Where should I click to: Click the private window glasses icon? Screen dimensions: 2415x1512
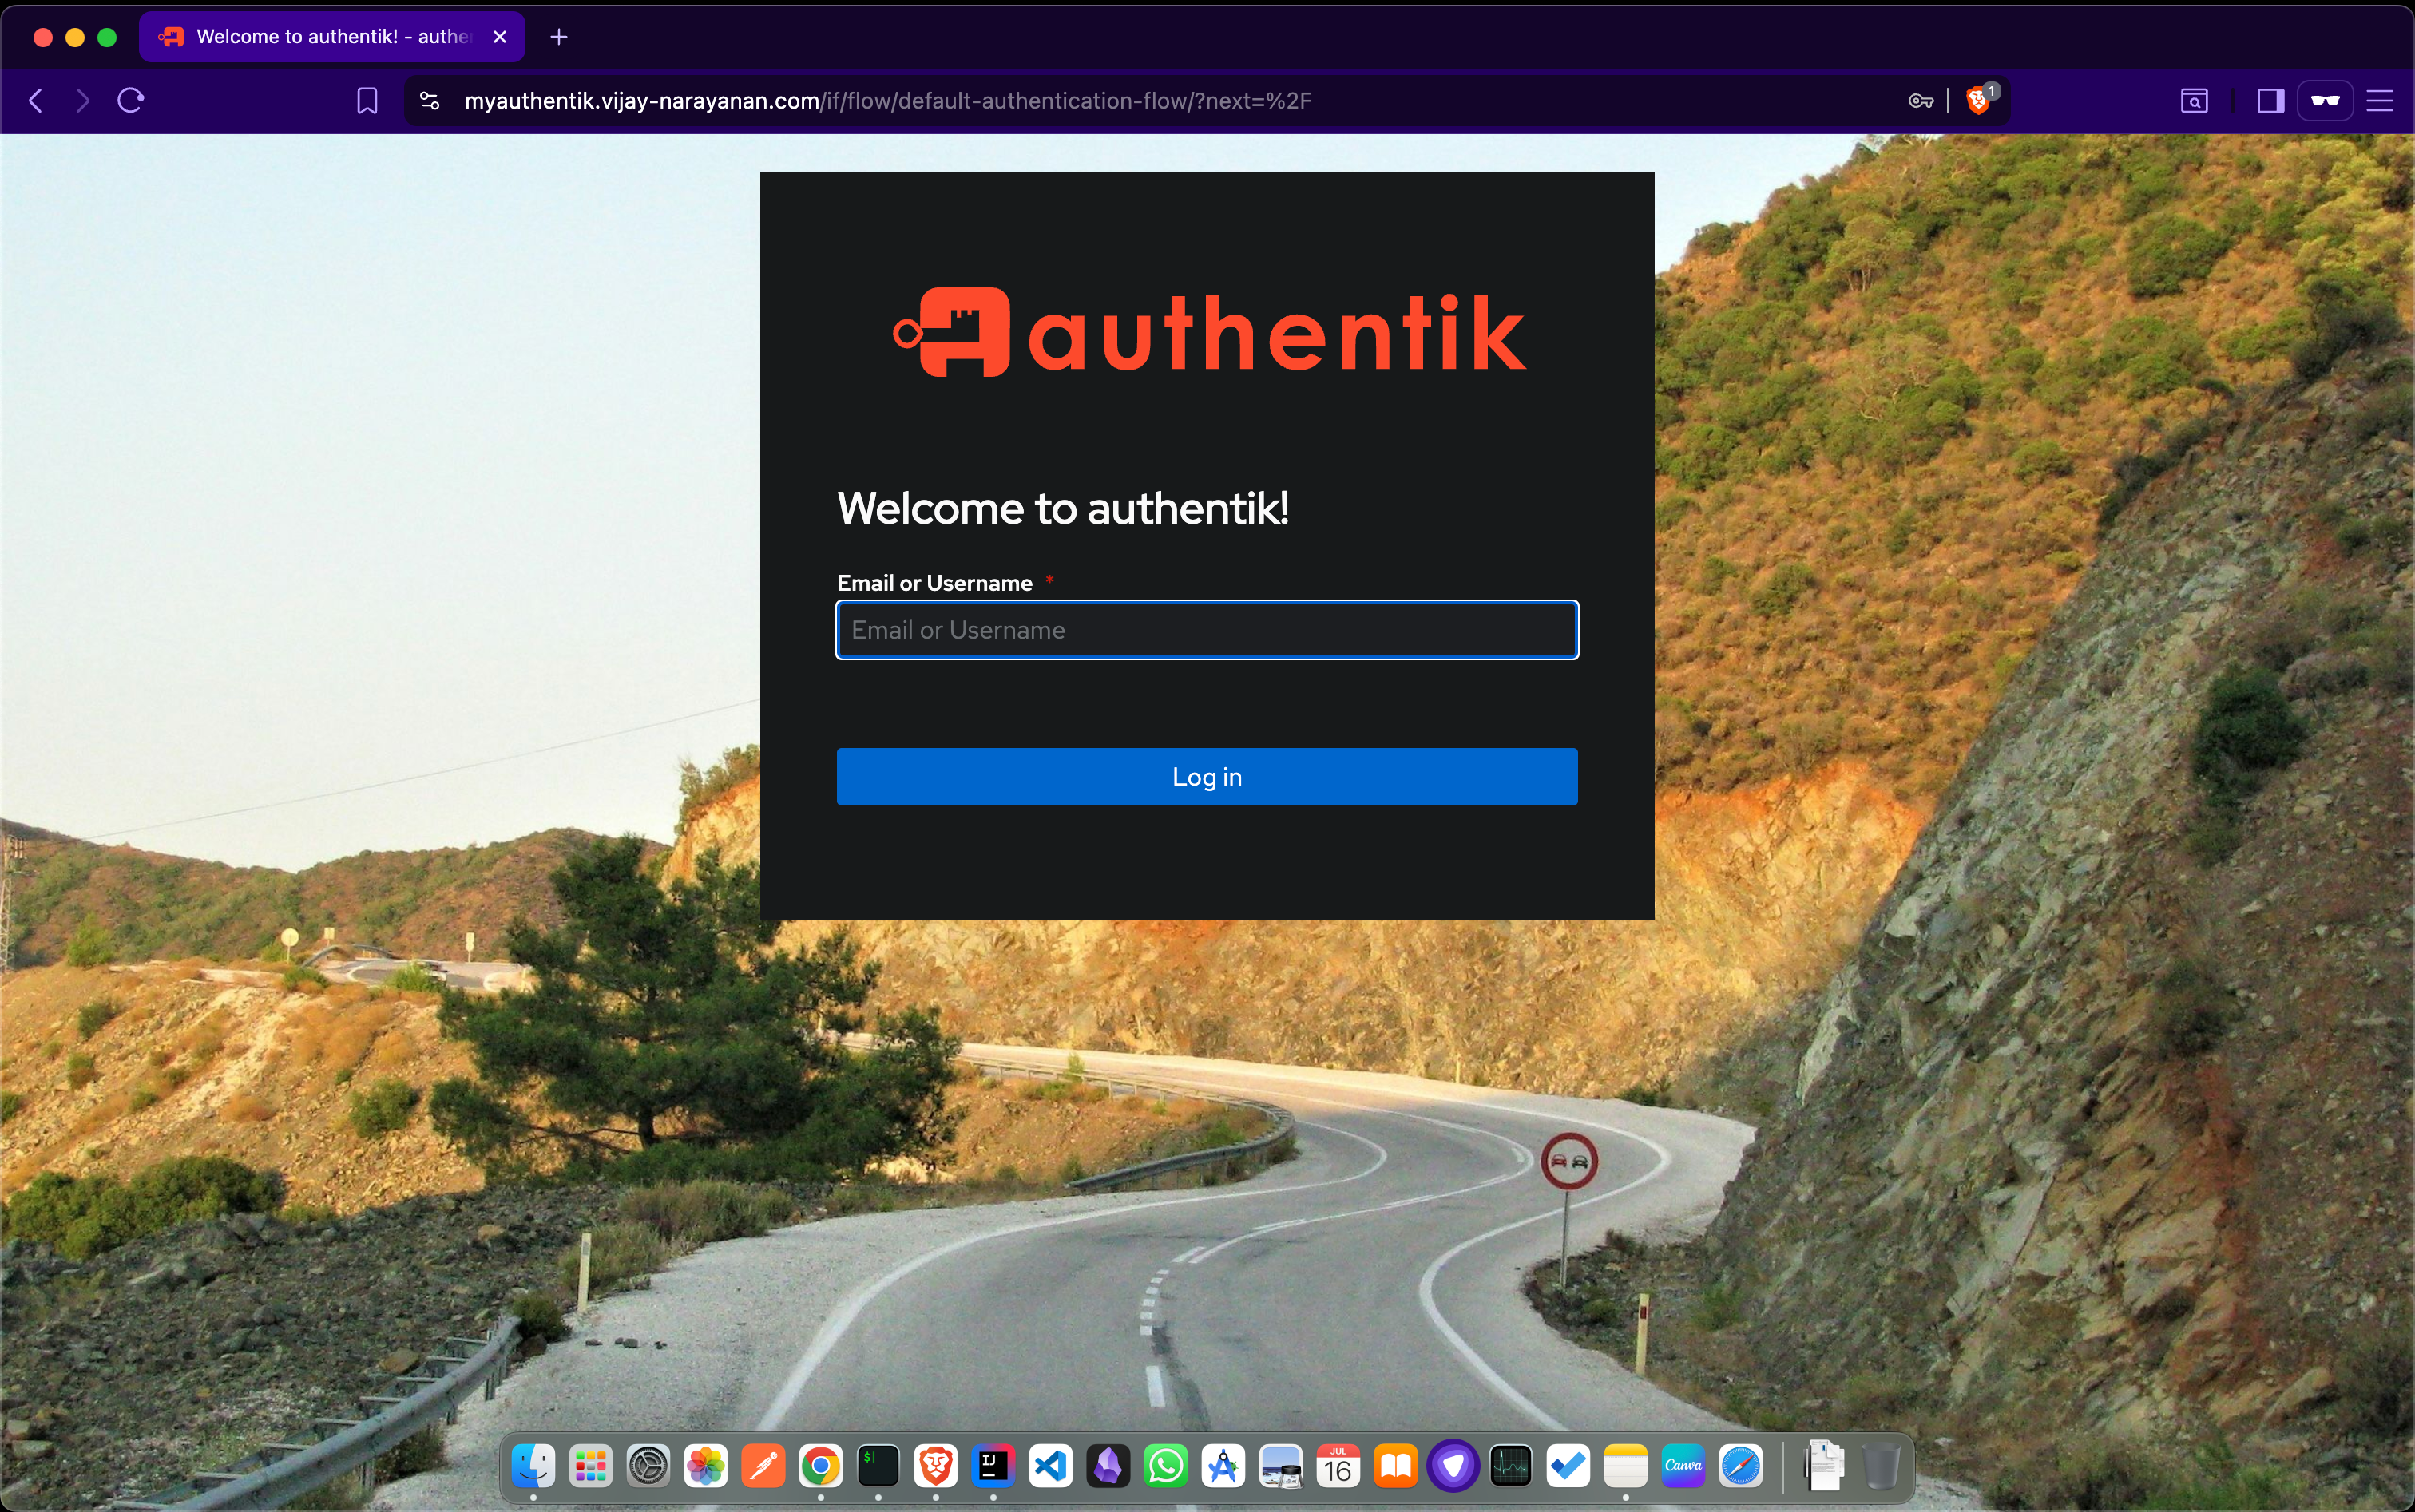click(2325, 101)
